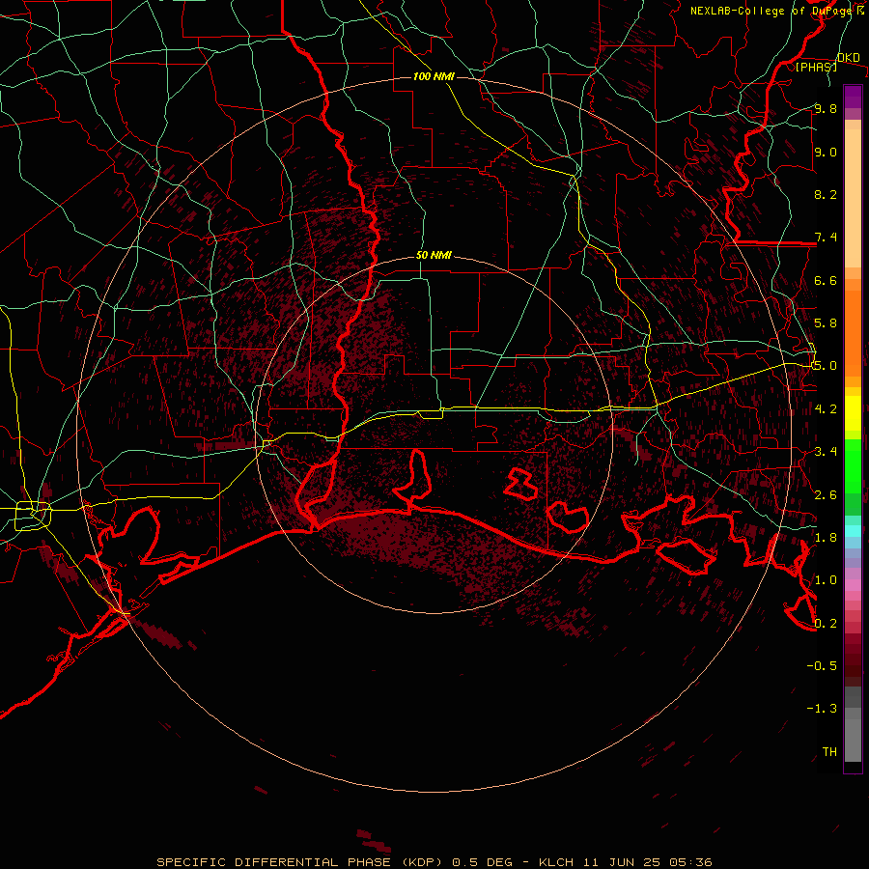Click the 9.8 scale value
The width and height of the screenshot is (869, 869).
[826, 108]
